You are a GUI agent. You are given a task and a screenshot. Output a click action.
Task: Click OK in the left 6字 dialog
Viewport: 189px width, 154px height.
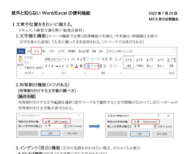(x=50, y=133)
